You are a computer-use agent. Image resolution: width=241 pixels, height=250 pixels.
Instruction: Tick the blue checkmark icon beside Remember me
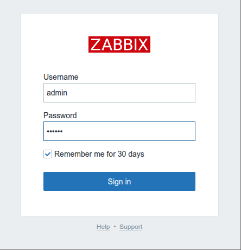pos(48,154)
